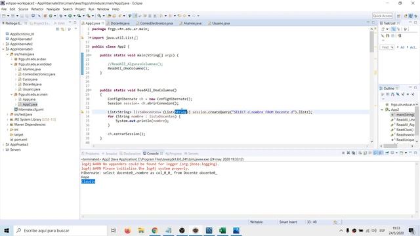Click the New file toolbar icon

point(4,16)
